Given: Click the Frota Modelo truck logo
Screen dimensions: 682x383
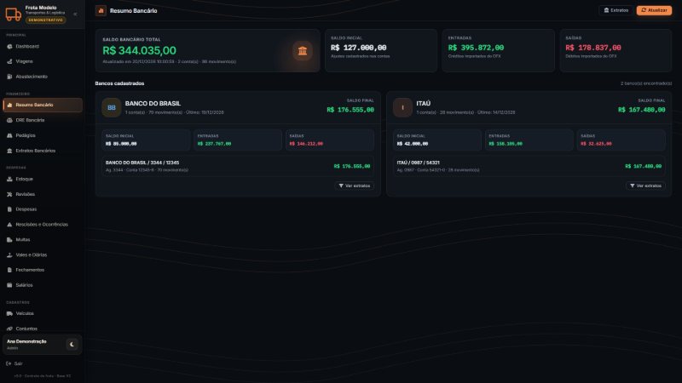Looking at the screenshot, I should click(x=13, y=14).
